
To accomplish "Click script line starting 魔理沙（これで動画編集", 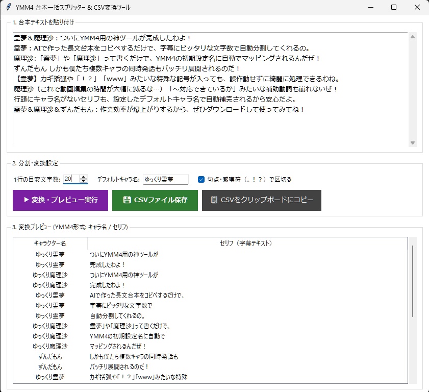I will (x=175, y=89).
